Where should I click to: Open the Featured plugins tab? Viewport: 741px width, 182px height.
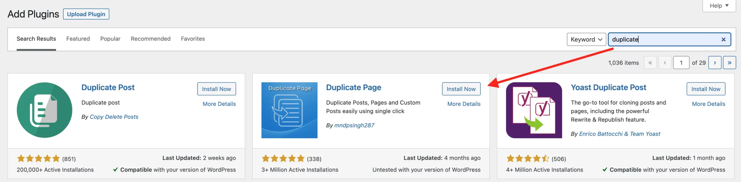[x=78, y=39]
